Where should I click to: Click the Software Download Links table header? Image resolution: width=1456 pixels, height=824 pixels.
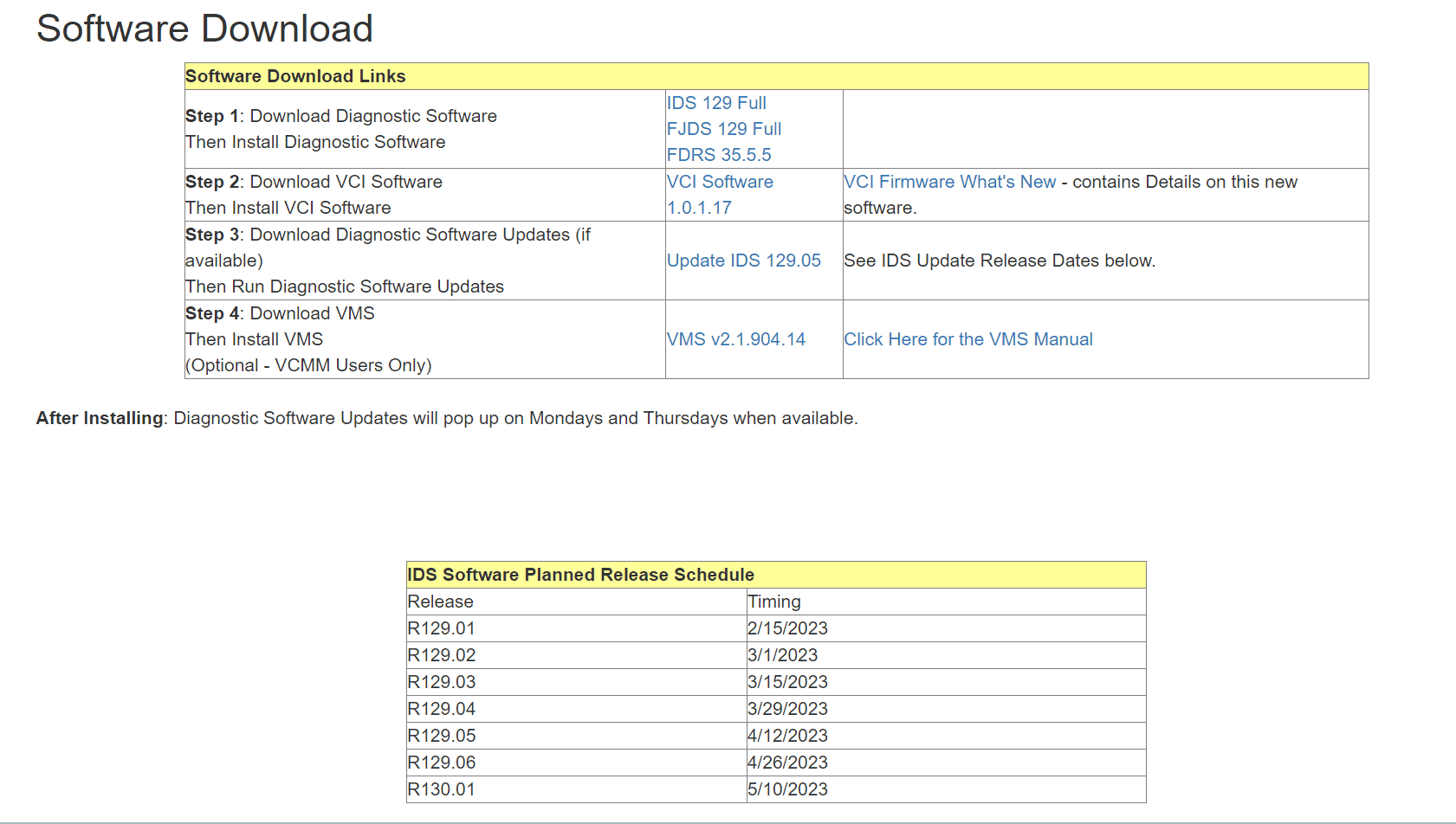tap(295, 76)
